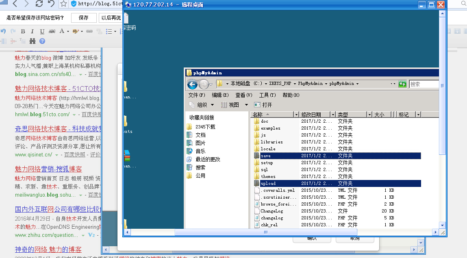This screenshot has width=467, height=258.
Task: Bookmark page with the star icon
Action: point(63,4)
